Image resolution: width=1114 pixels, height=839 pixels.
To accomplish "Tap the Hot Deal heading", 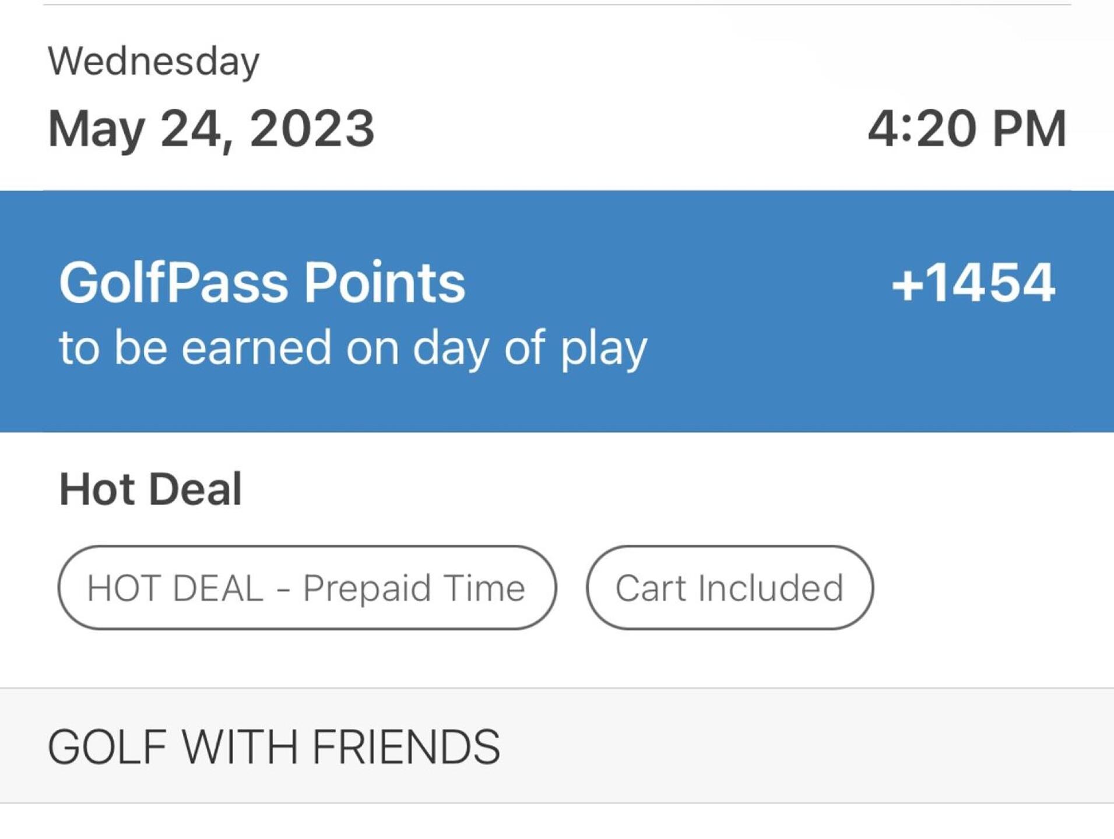I will [150, 489].
